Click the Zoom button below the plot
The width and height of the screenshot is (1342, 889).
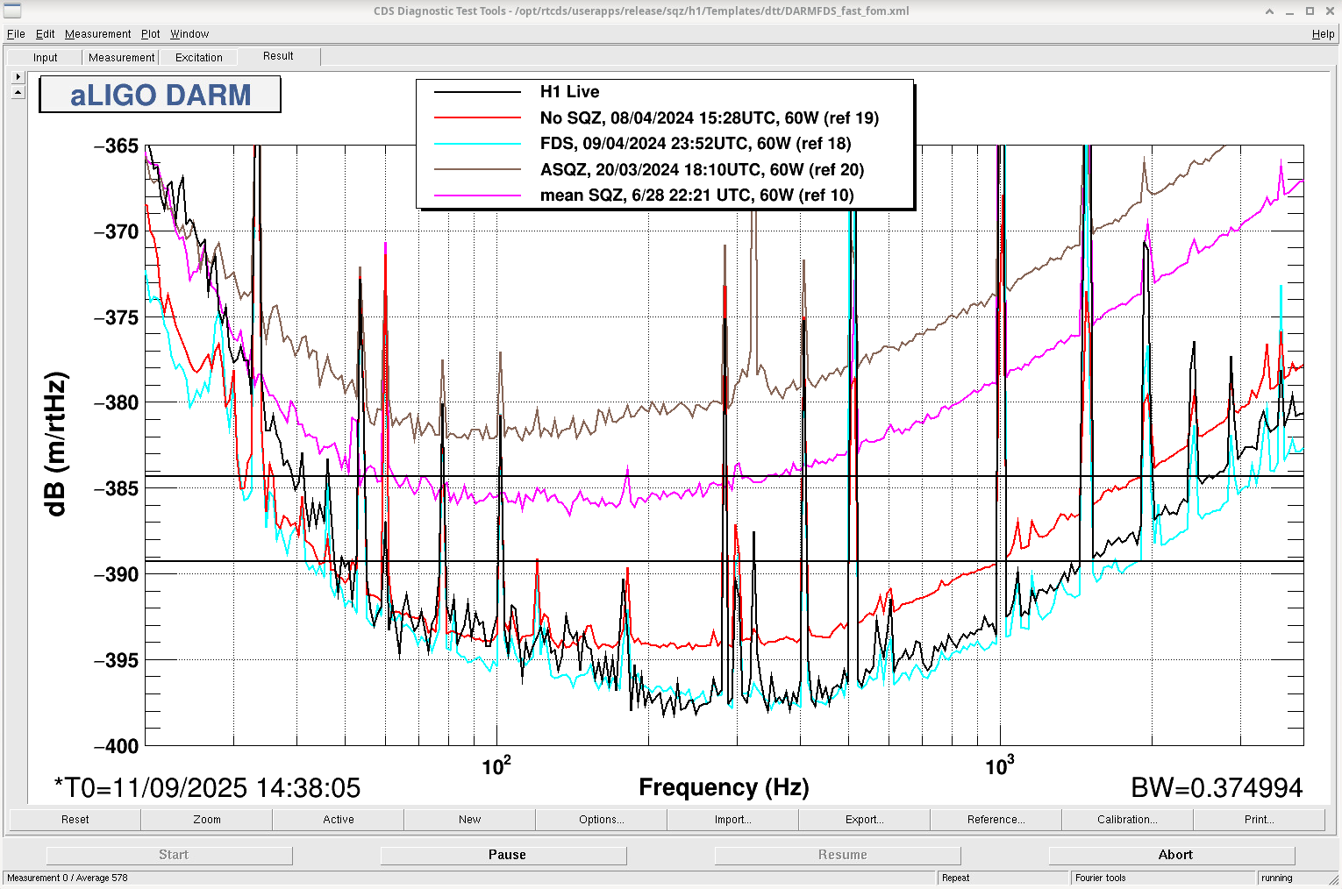[207, 820]
